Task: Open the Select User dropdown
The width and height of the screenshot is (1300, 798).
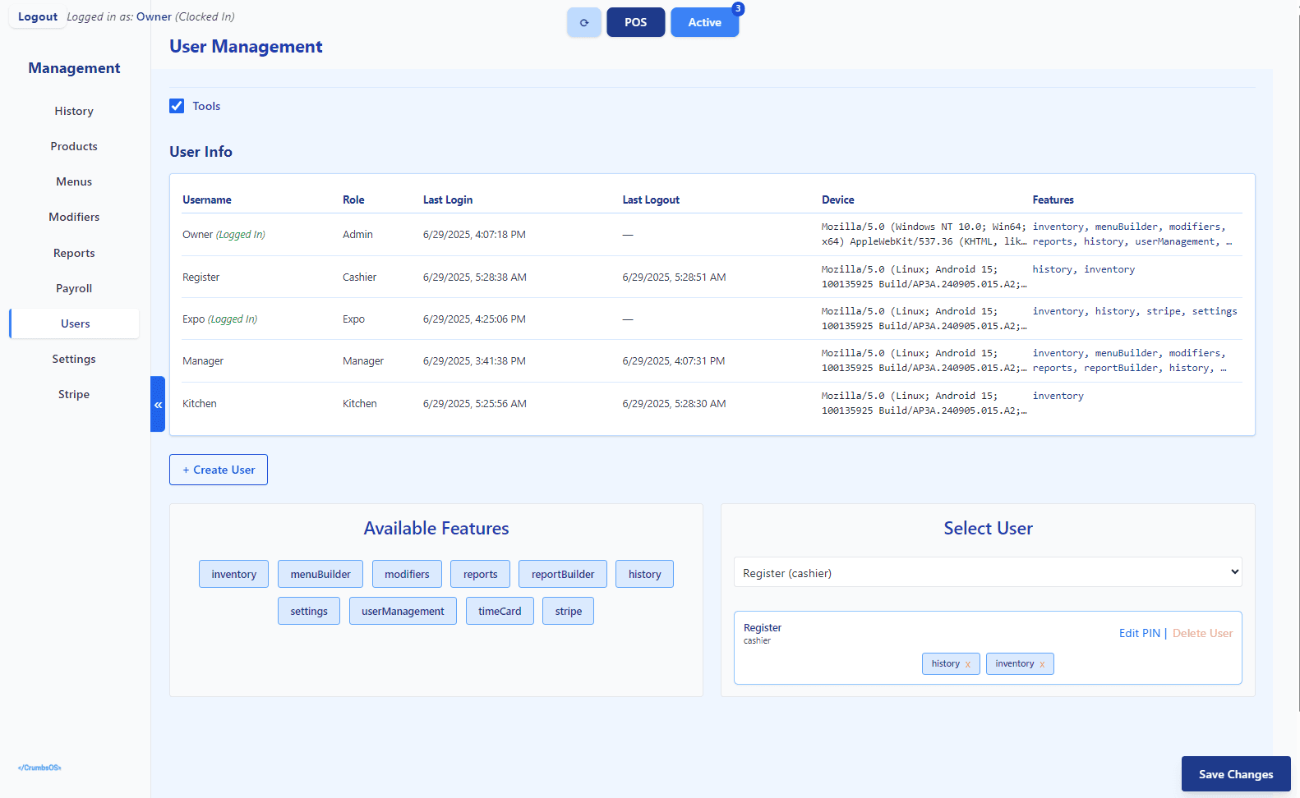Action: tap(987, 572)
